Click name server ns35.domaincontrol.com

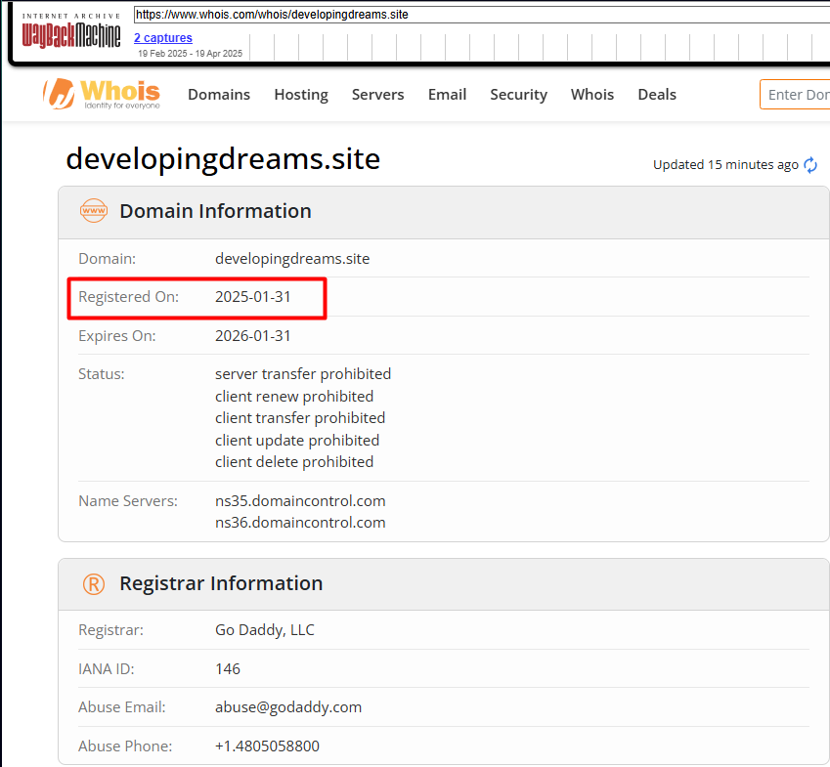click(300, 501)
